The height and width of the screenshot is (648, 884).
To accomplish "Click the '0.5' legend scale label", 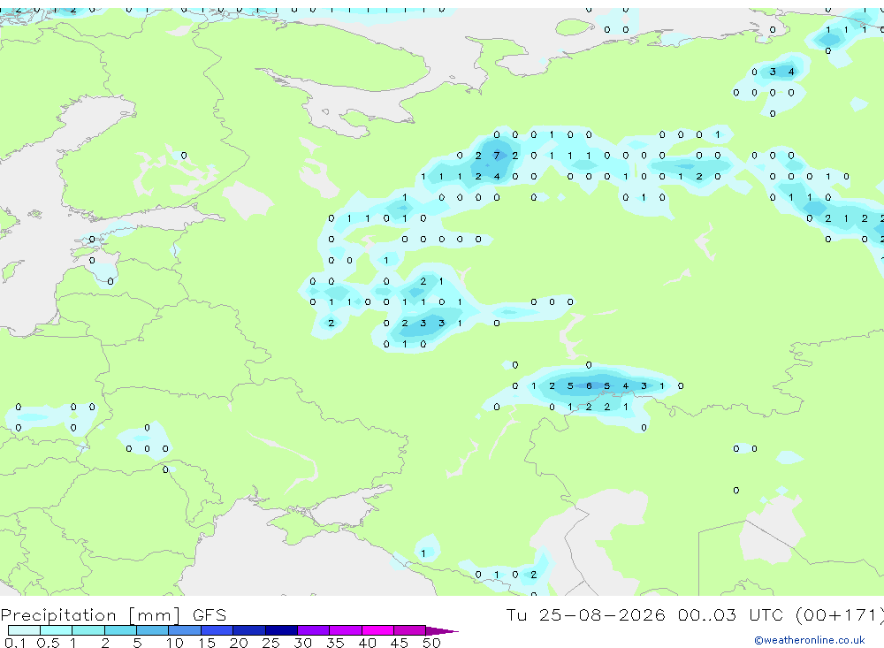I will click(x=48, y=643).
